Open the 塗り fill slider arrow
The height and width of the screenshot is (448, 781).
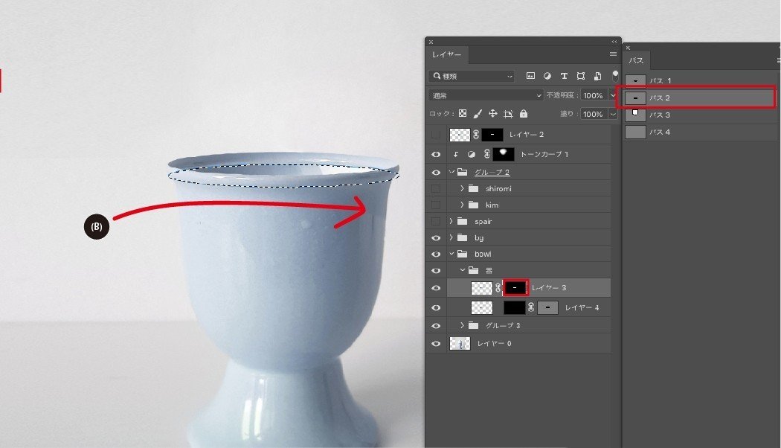point(613,114)
